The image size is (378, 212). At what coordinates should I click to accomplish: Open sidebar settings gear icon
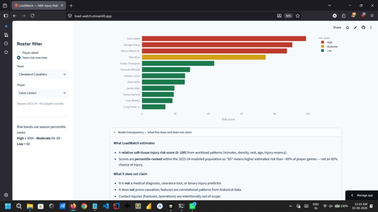click(x=6, y=195)
